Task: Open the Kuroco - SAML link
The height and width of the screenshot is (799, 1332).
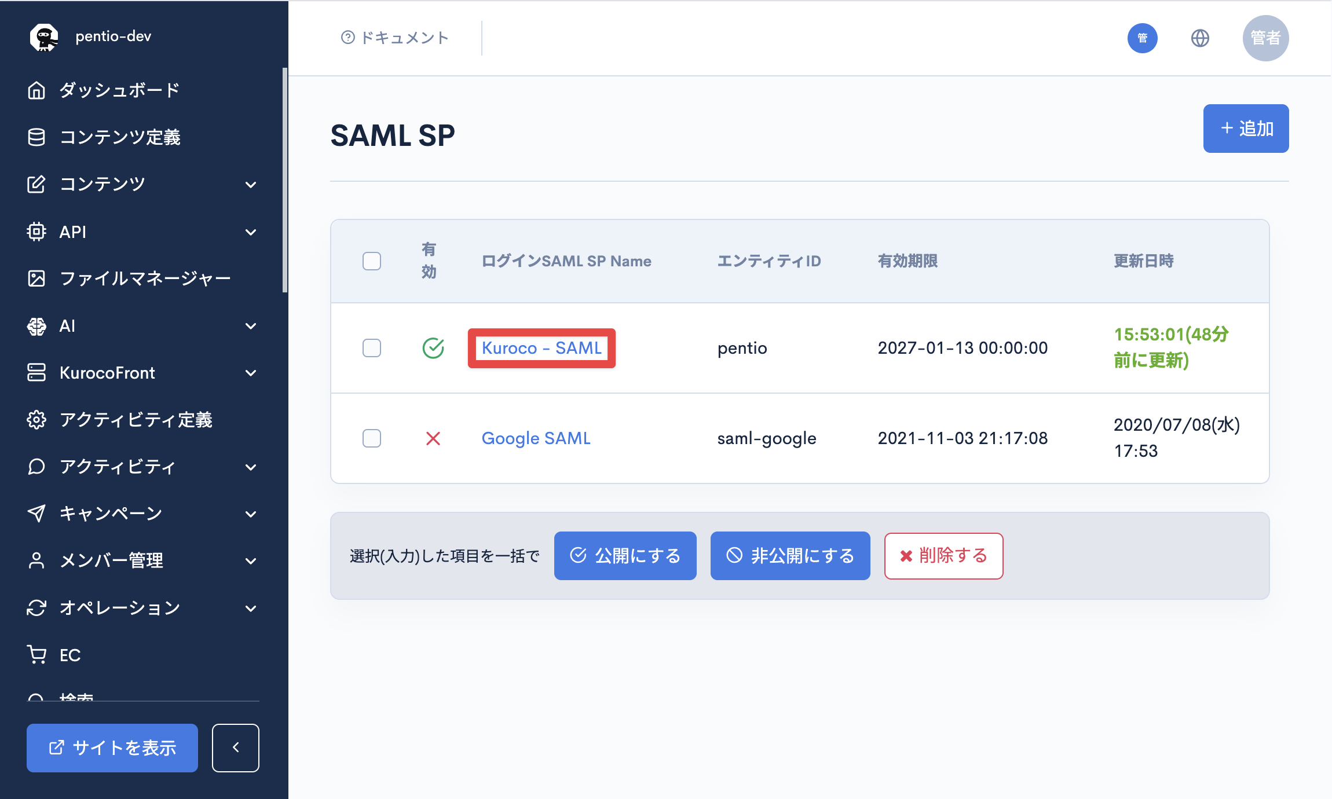Action: [x=541, y=348]
